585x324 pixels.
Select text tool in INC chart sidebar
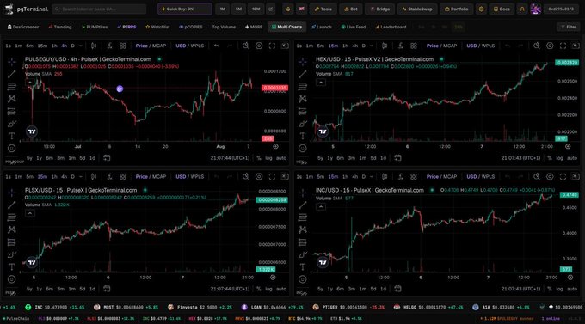(x=303, y=267)
